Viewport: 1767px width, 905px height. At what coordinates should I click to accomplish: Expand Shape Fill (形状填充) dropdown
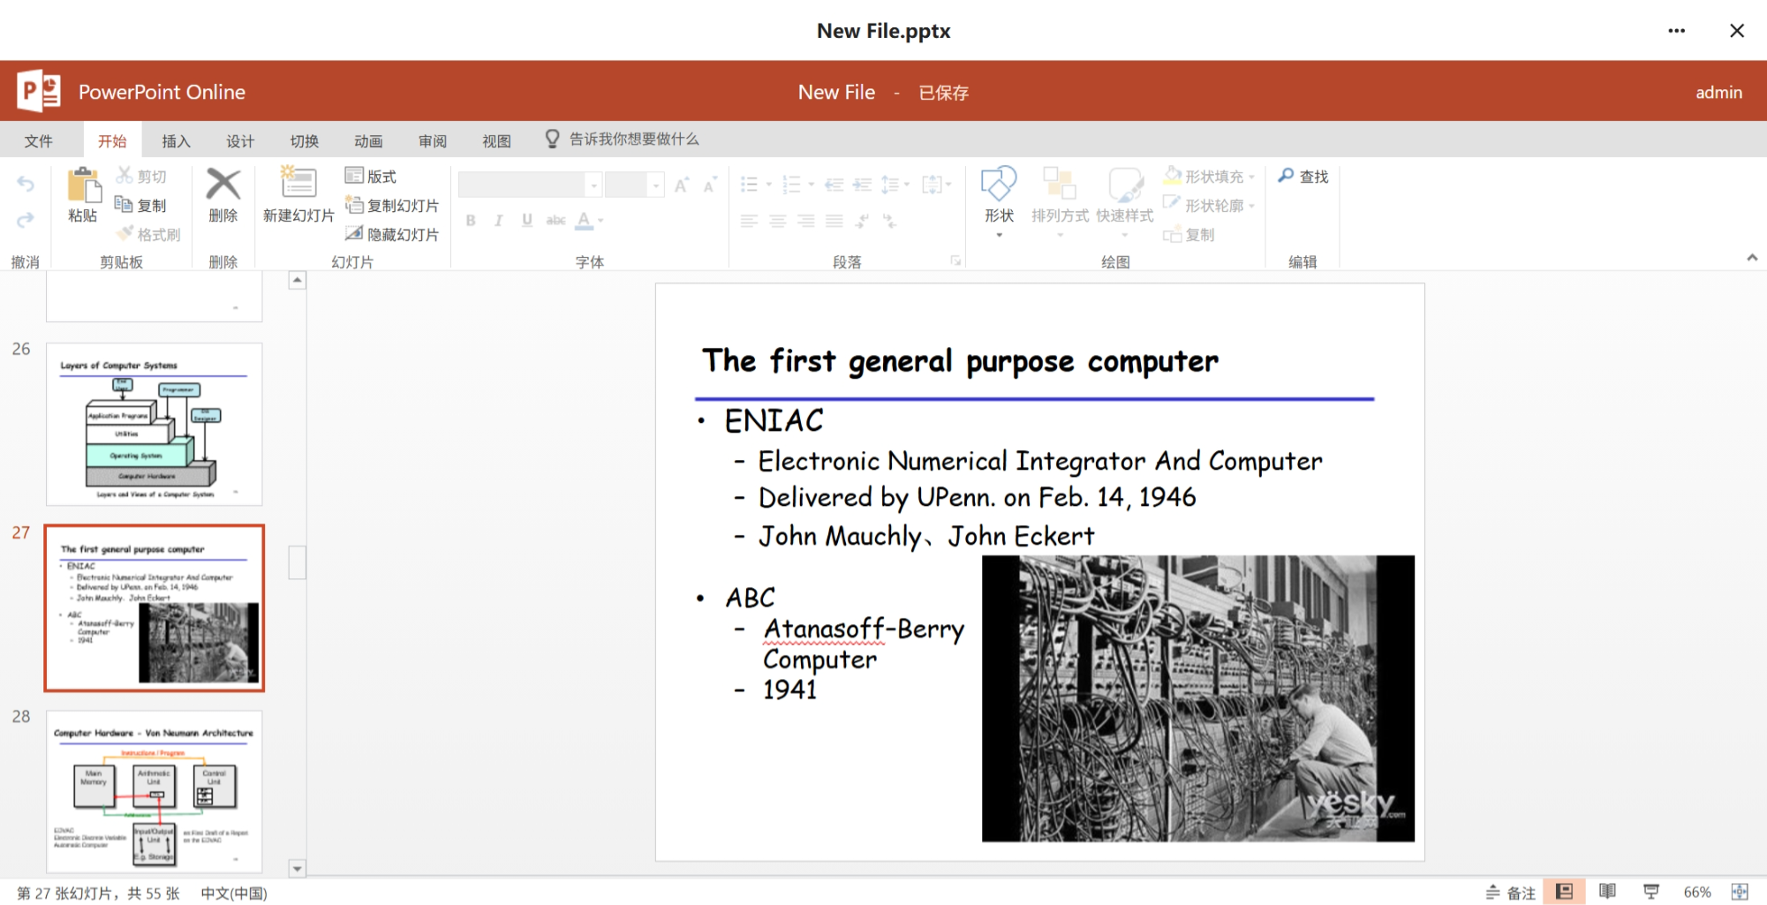point(1251,177)
